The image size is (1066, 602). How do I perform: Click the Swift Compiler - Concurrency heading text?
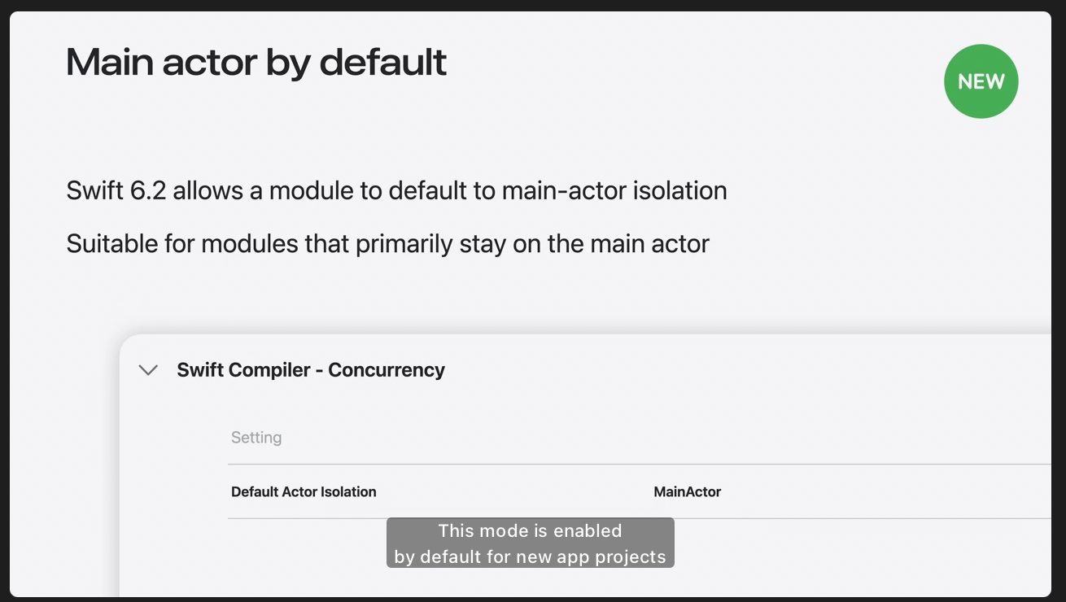(311, 370)
